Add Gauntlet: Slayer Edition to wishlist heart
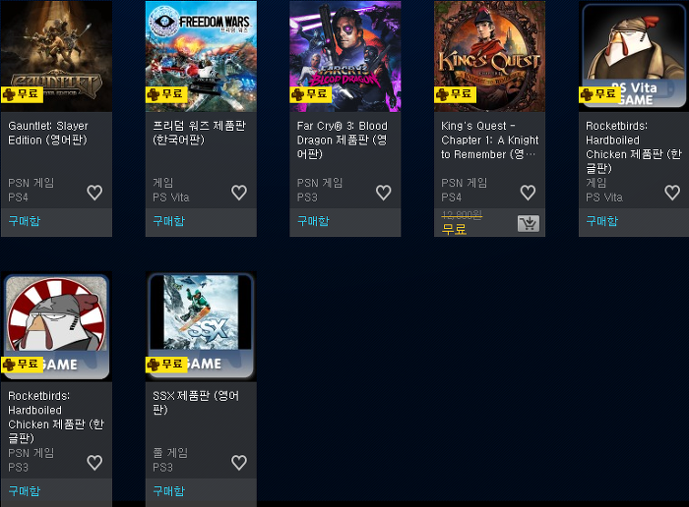 pos(94,193)
